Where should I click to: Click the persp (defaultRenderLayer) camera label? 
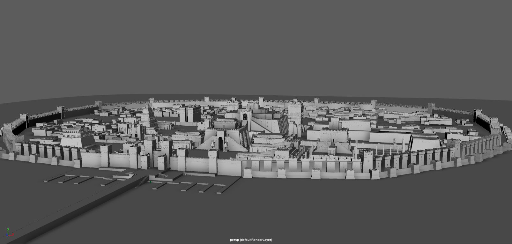251,240
